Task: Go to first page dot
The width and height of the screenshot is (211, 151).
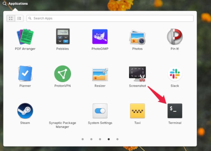Action: 83,139
